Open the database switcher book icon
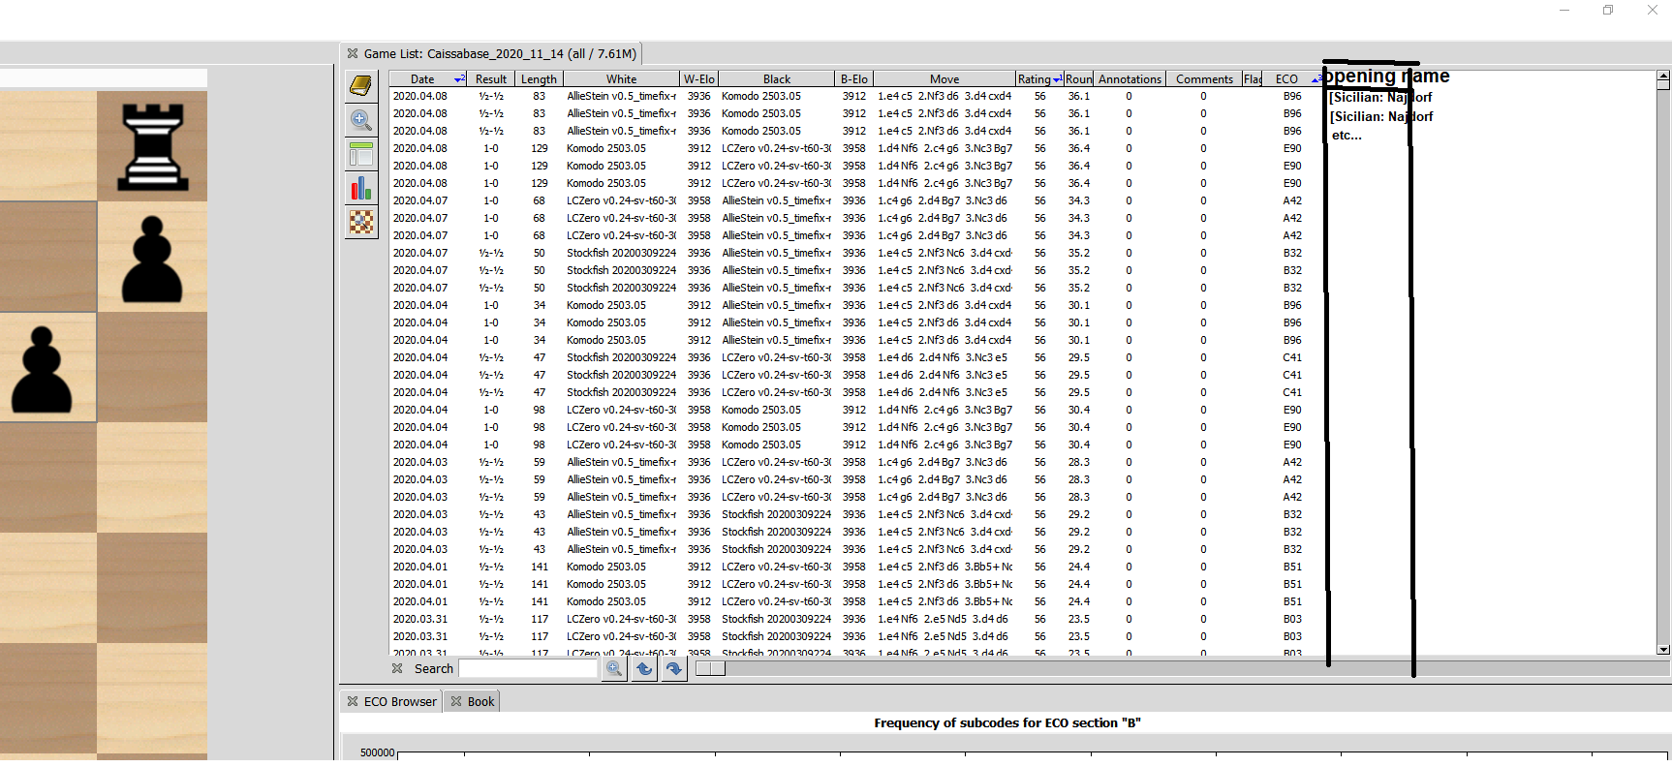 [x=361, y=86]
